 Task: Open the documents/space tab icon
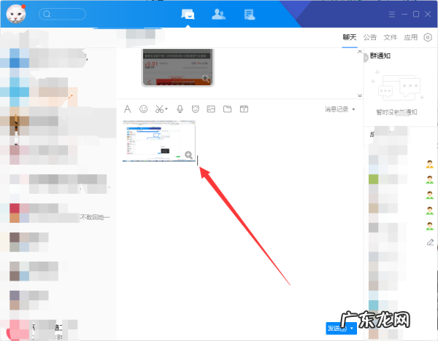tap(250, 15)
